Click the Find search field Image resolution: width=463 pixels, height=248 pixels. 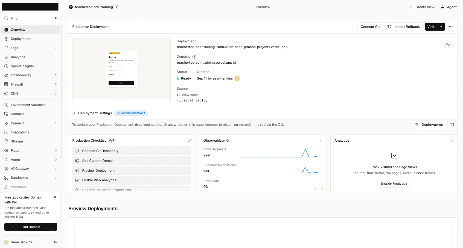pos(31,18)
